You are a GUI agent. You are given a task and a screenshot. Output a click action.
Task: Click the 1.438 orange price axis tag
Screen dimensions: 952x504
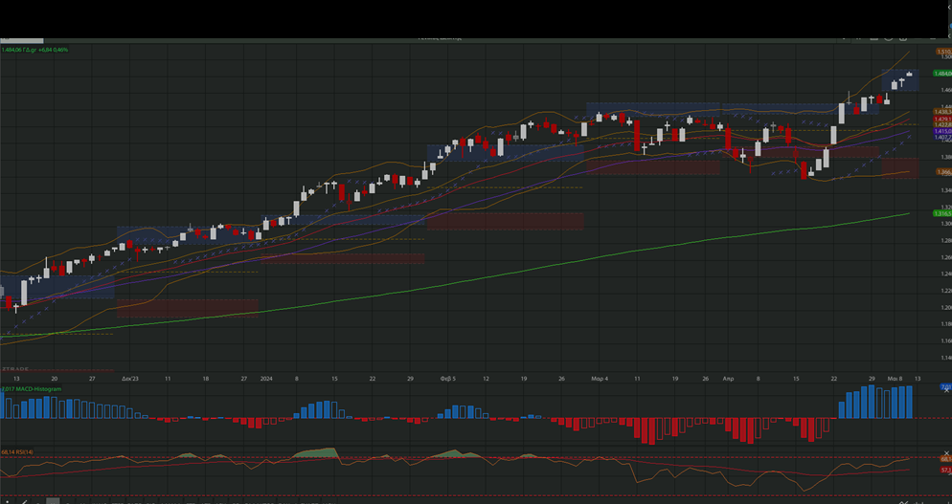tap(942, 112)
